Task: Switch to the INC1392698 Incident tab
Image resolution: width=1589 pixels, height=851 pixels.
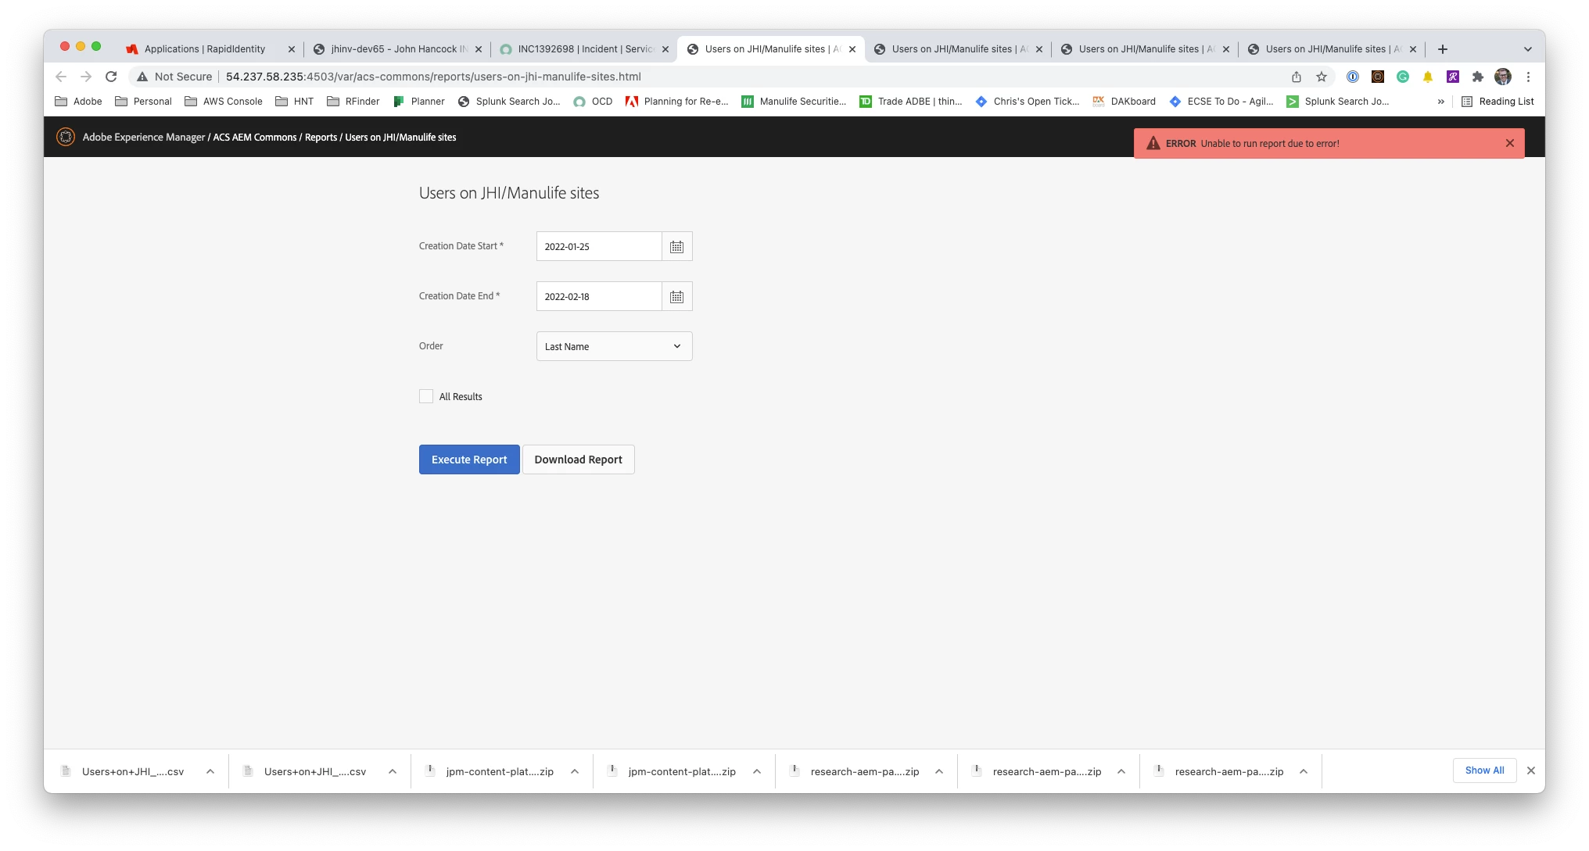Action: pos(584,49)
